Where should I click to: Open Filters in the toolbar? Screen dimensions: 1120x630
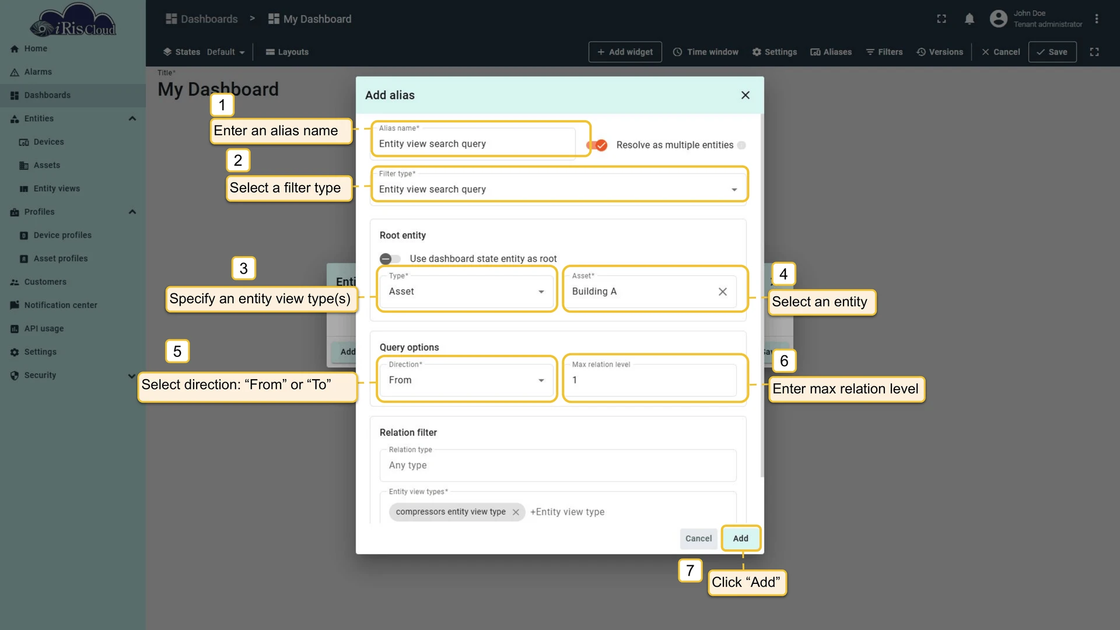(x=884, y=52)
